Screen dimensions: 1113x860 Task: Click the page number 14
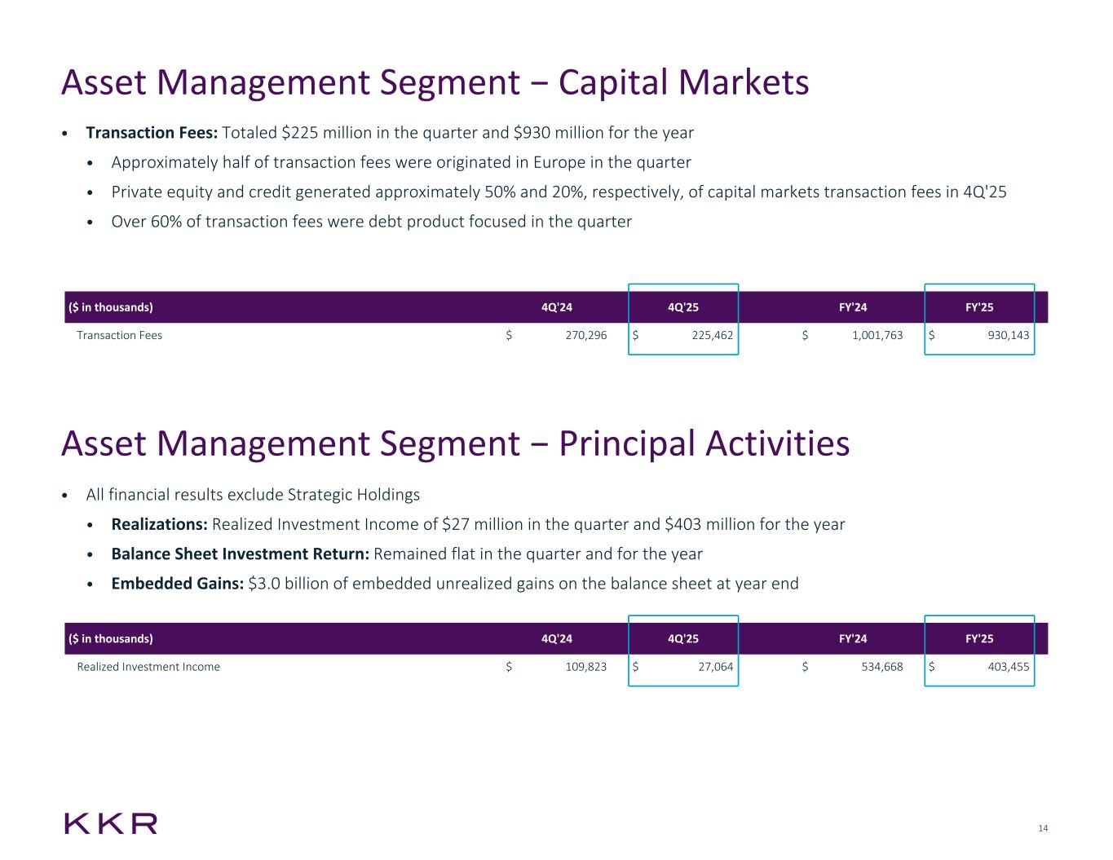1043,828
